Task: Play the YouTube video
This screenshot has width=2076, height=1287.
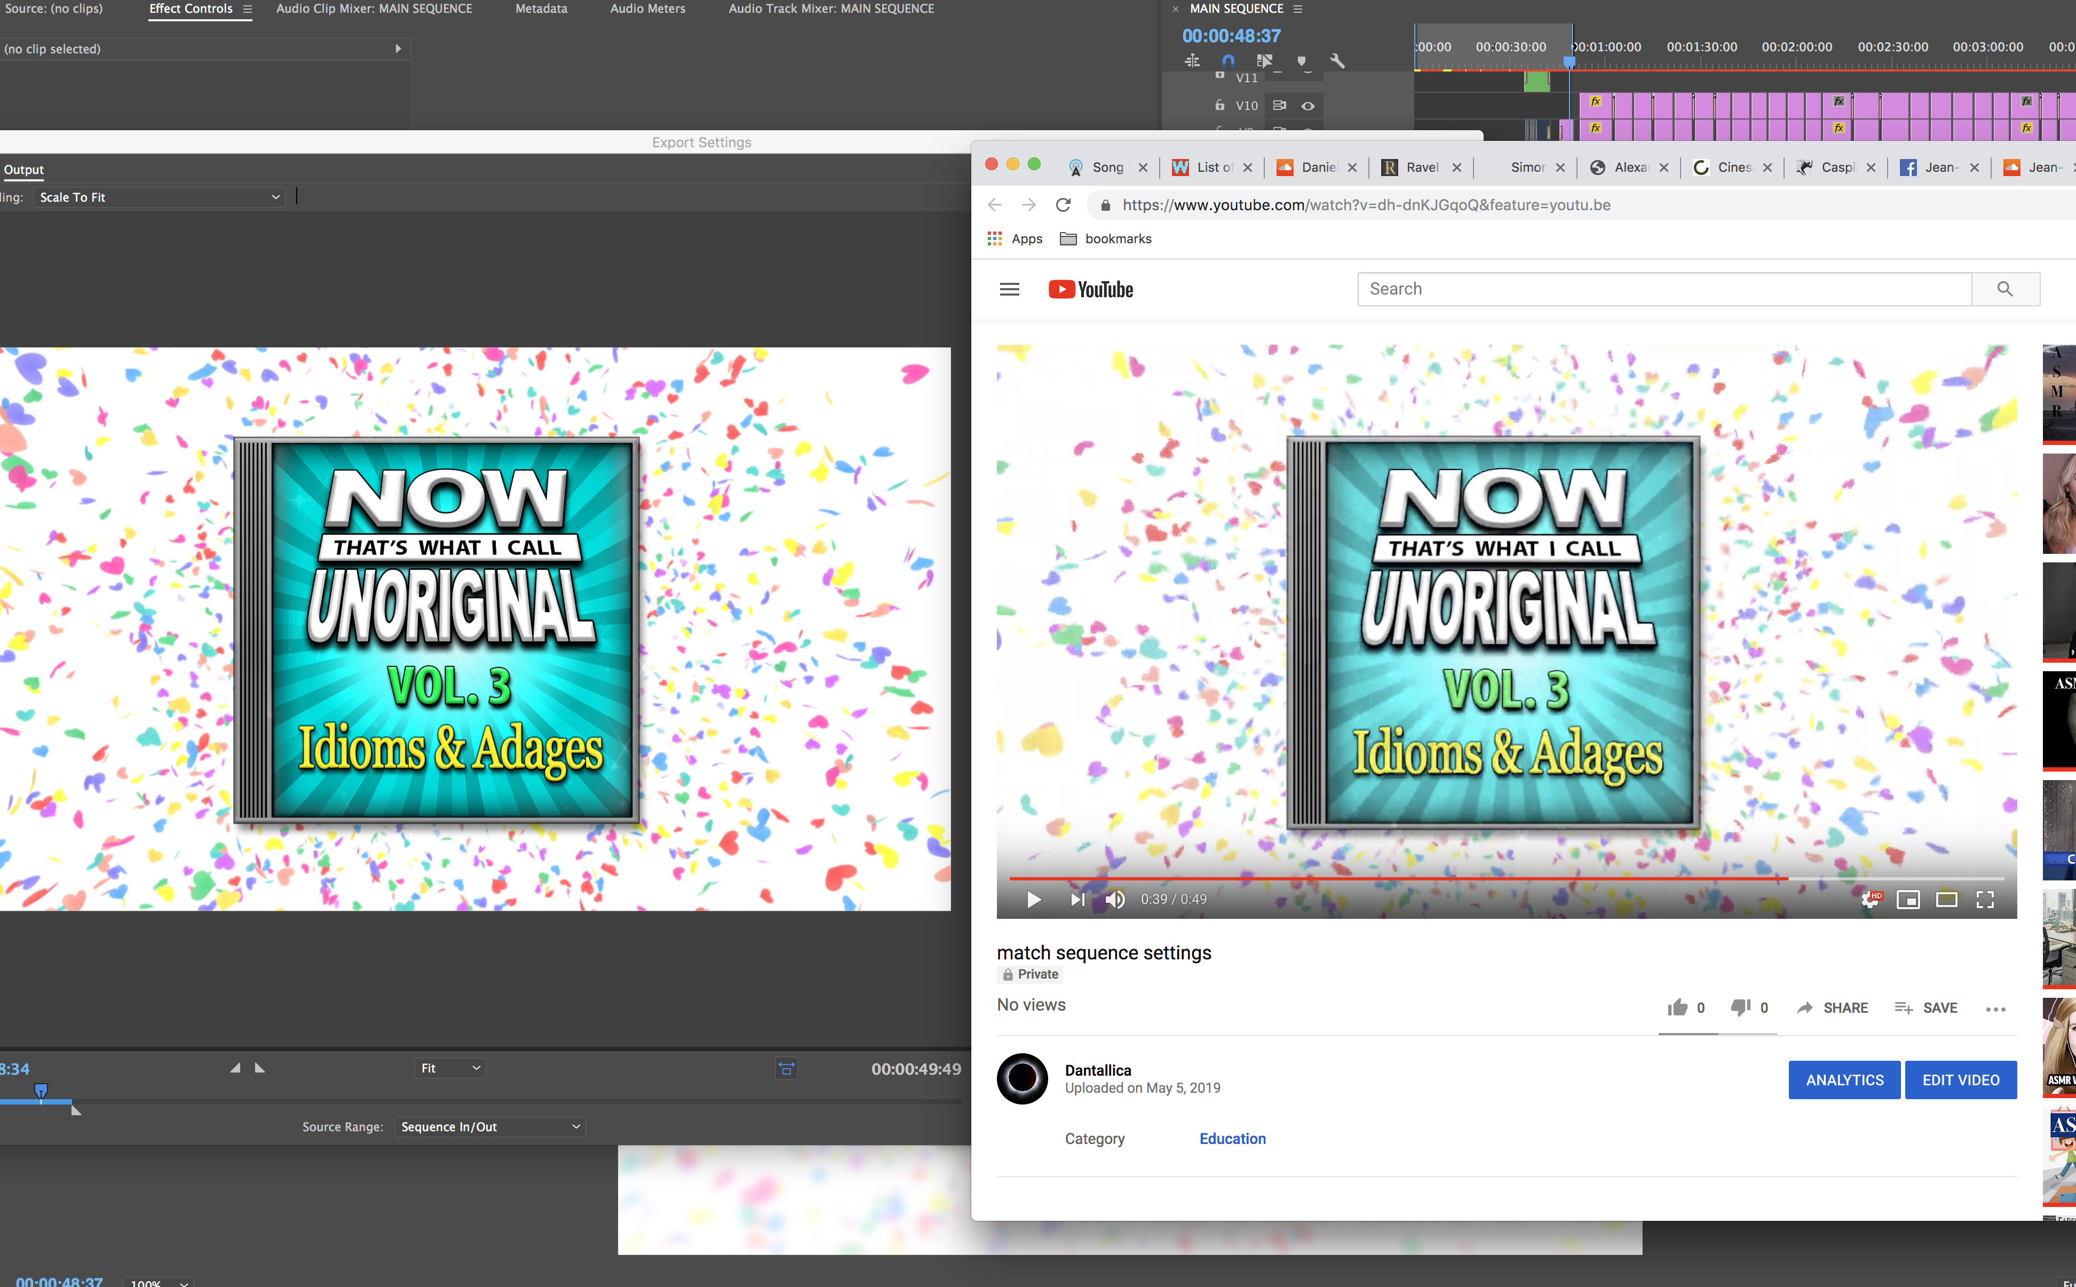Action: pyautogui.click(x=1033, y=899)
